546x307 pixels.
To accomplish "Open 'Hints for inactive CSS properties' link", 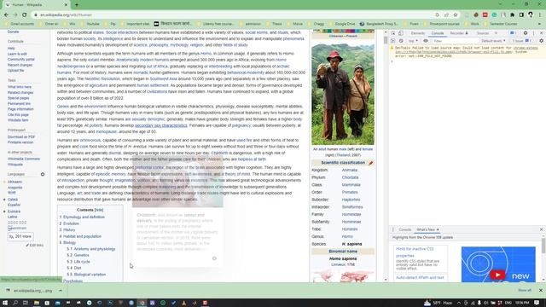I will pyautogui.click(x=415, y=252).
